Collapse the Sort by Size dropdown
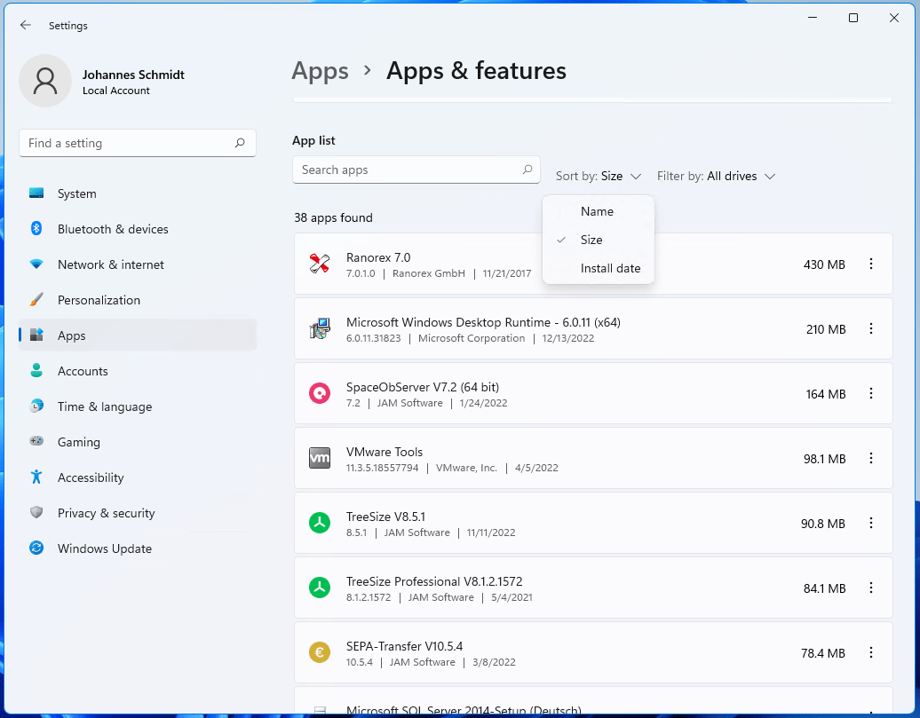 click(598, 177)
